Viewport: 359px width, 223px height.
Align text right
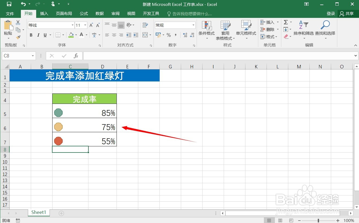click(121, 35)
